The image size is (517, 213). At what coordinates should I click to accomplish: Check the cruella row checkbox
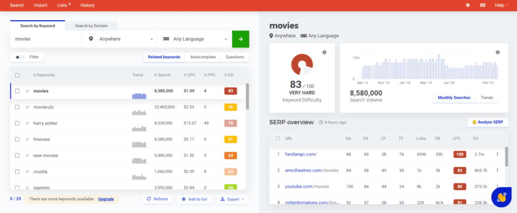click(18, 172)
